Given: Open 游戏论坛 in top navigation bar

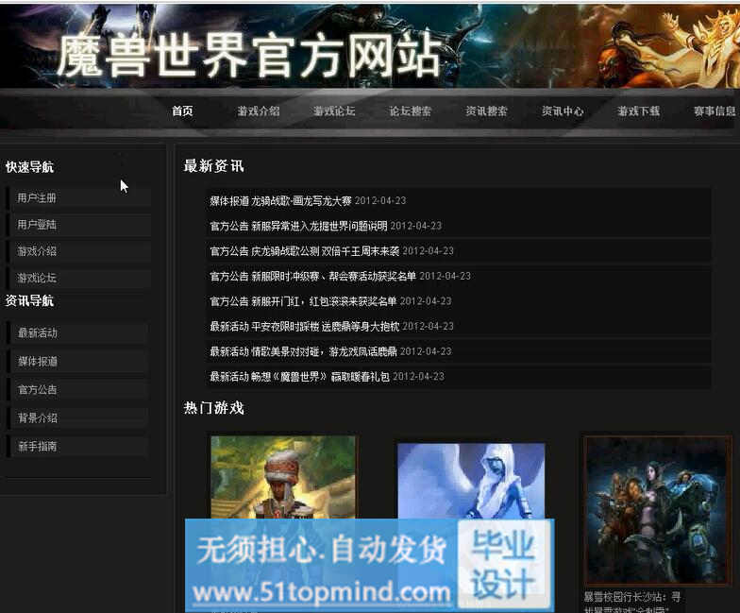Looking at the screenshot, I should (334, 111).
